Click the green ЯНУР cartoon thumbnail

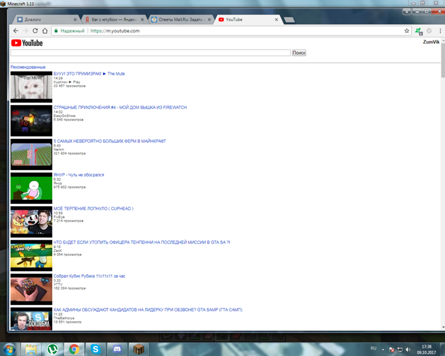(31, 188)
